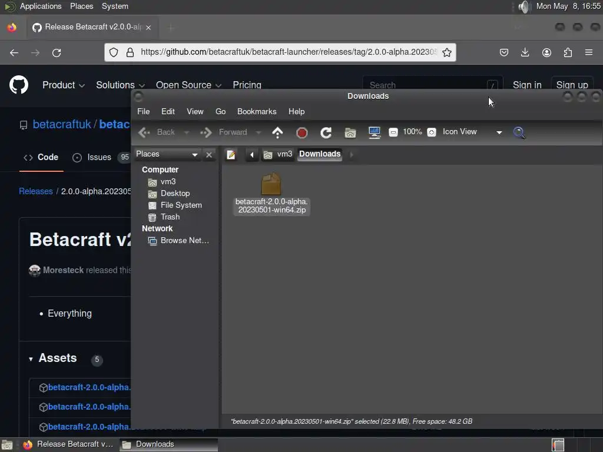Open Firefox Pocket save icon

click(504, 52)
